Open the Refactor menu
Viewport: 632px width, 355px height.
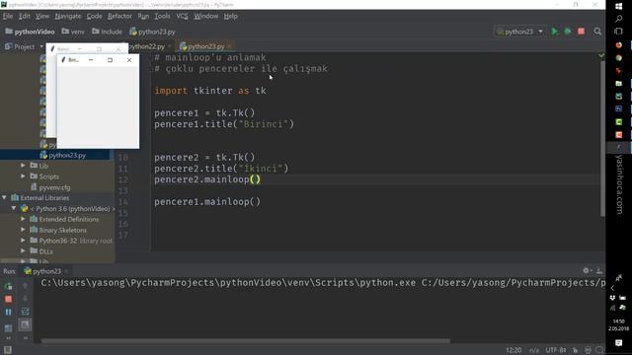[119, 16]
